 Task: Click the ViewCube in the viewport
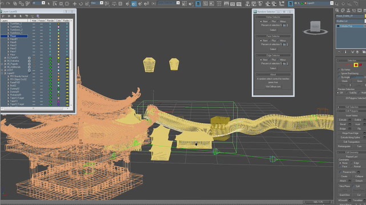pos(315,27)
